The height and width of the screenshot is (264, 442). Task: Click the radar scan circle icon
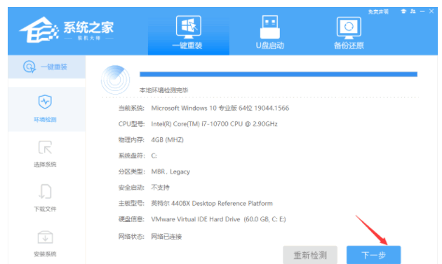115,80
